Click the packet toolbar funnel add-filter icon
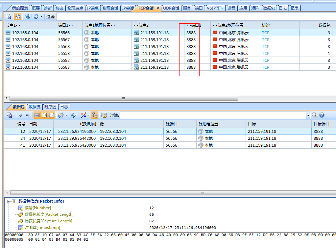 pos(72,115)
